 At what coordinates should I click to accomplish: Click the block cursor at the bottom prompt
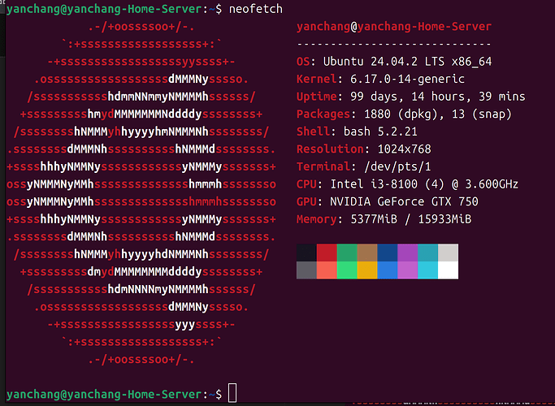click(232, 392)
